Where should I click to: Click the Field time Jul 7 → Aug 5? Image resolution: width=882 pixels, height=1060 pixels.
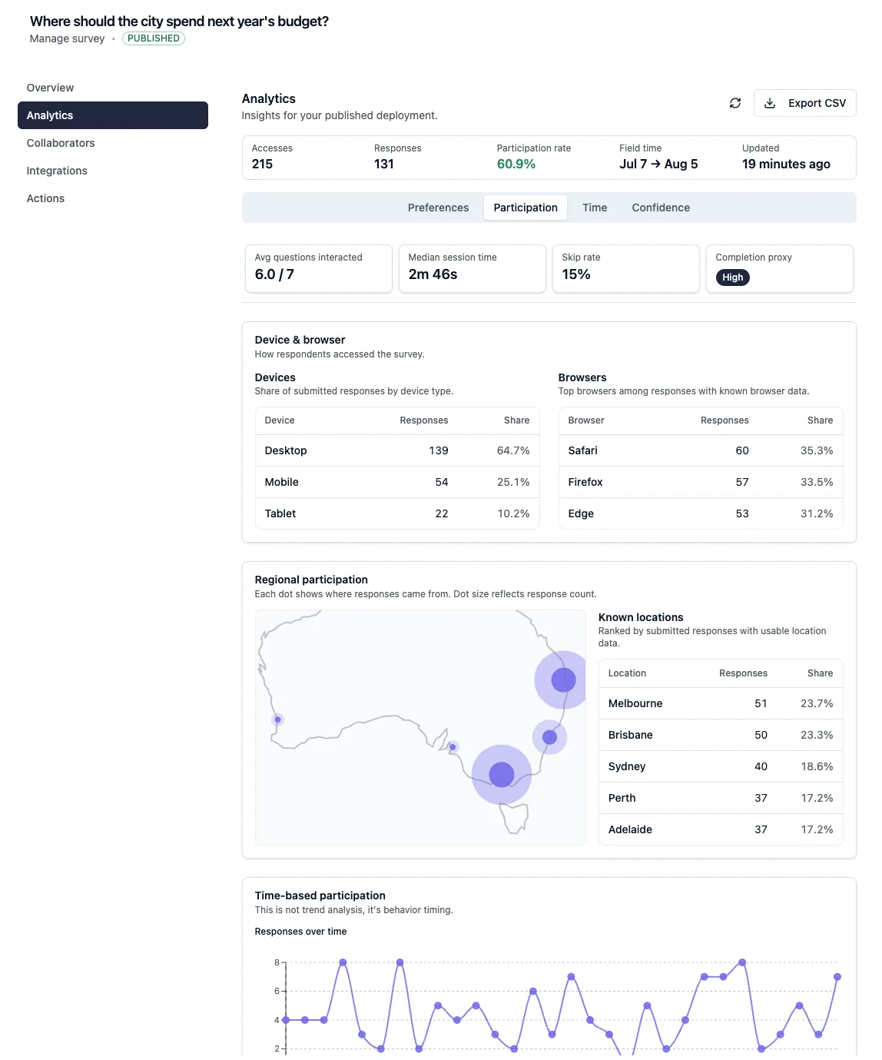tap(658, 164)
